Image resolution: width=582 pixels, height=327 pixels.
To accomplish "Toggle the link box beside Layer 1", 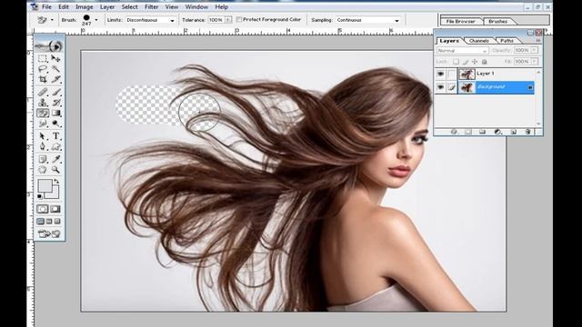I will coord(451,74).
